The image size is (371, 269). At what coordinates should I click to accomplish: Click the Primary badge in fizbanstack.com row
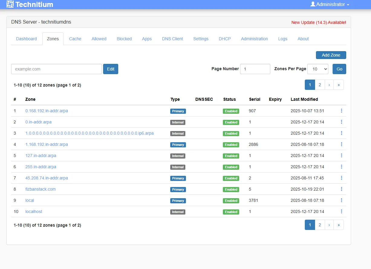pos(178,189)
